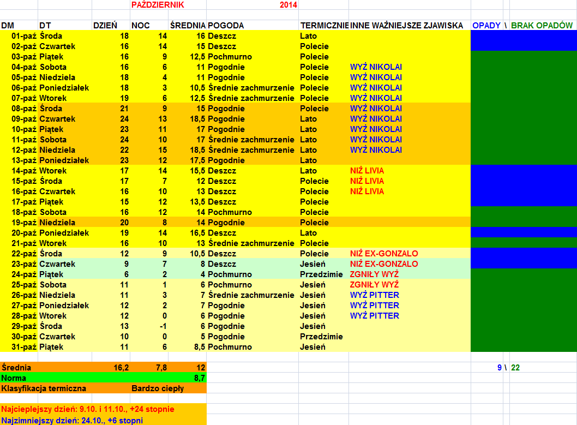
Task: Select the 2014 year cell
Action: [288, 5]
